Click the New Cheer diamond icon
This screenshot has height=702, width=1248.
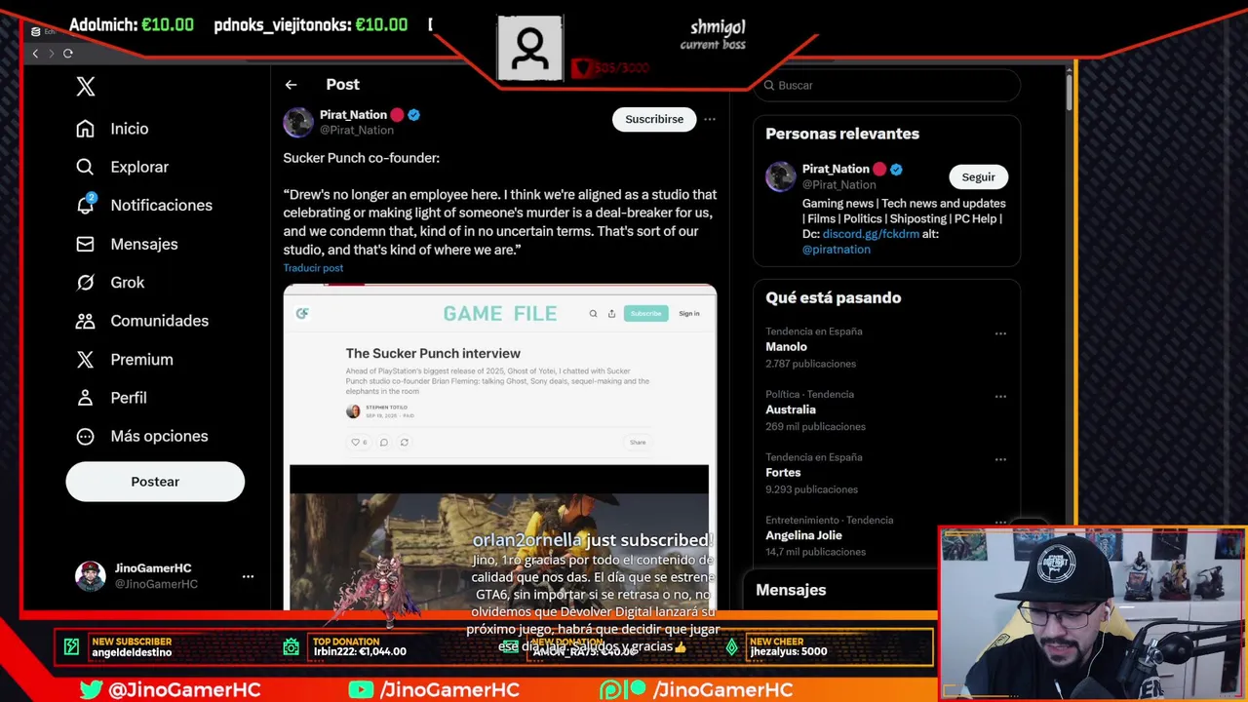point(732,646)
